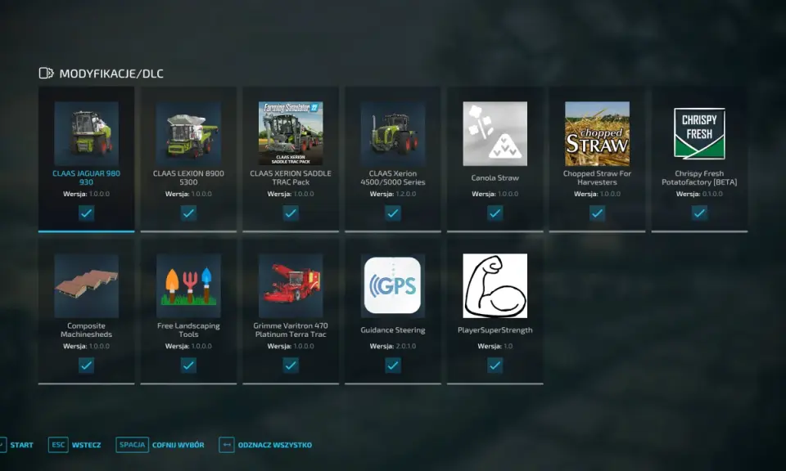The width and height of the screenshot is (786, 471).
Task: Click the PlayerSuperStrength title text
Action: tap(495, 330)
